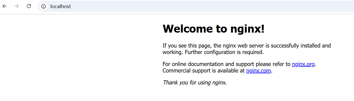Open the nginx.org documentation link
Screen dimensions: 354x101
(x=303, y=64)
